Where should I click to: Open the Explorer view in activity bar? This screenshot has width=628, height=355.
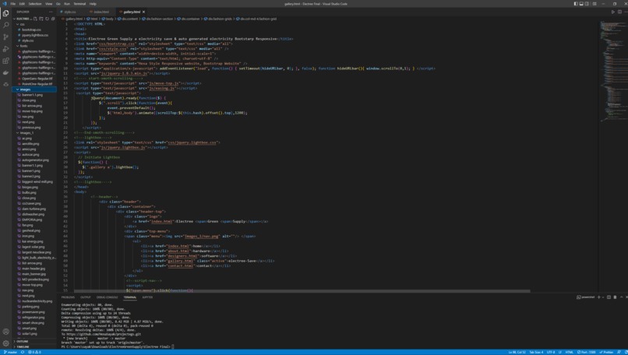5,13
